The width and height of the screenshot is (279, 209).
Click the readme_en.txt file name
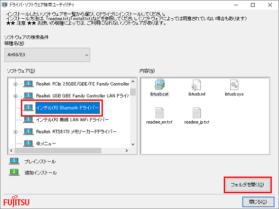pos(159,122)
